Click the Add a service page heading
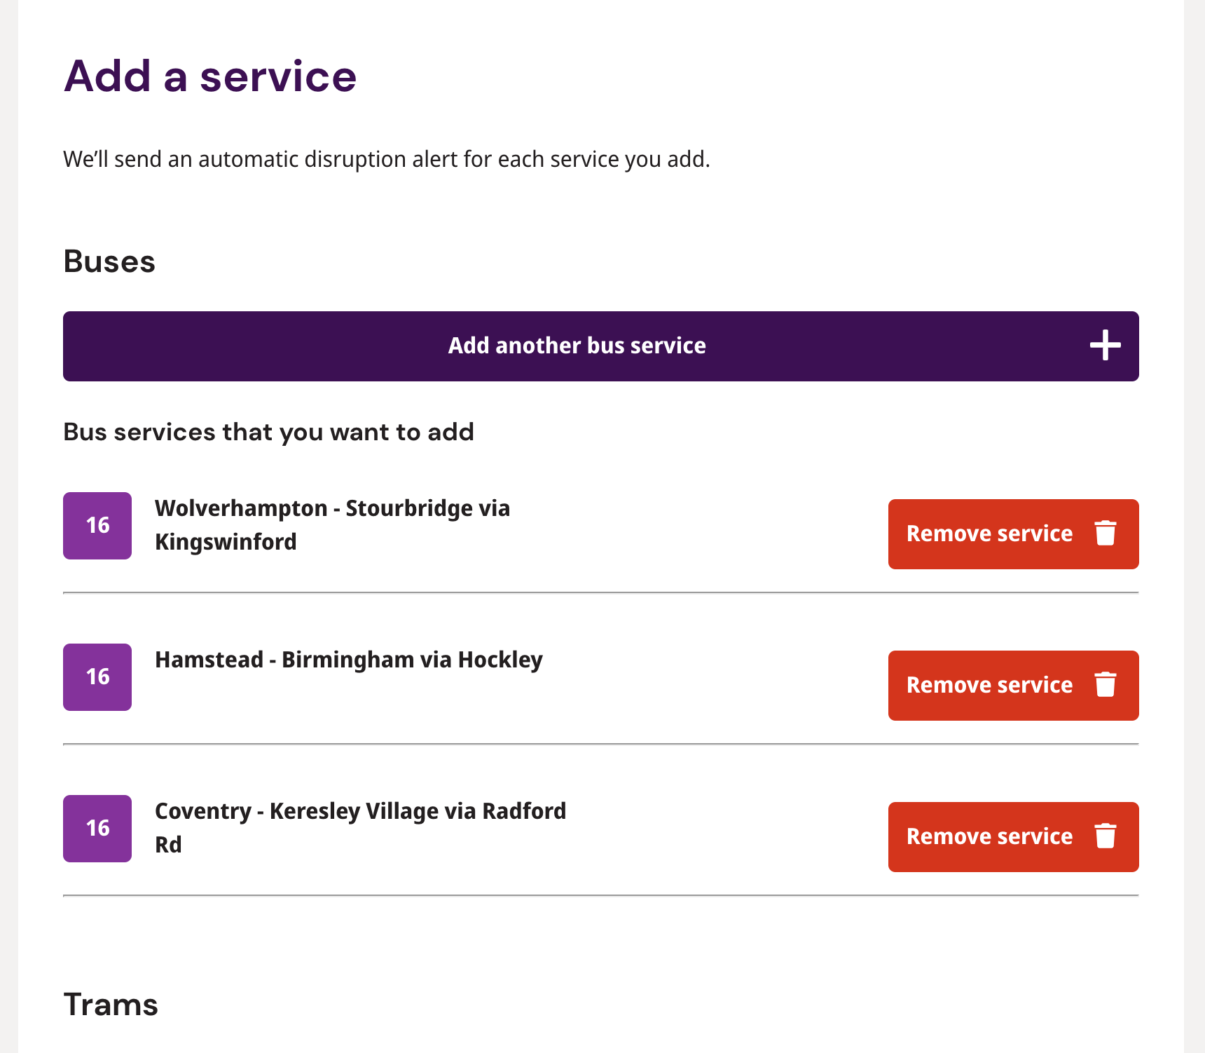 (210, 76)
